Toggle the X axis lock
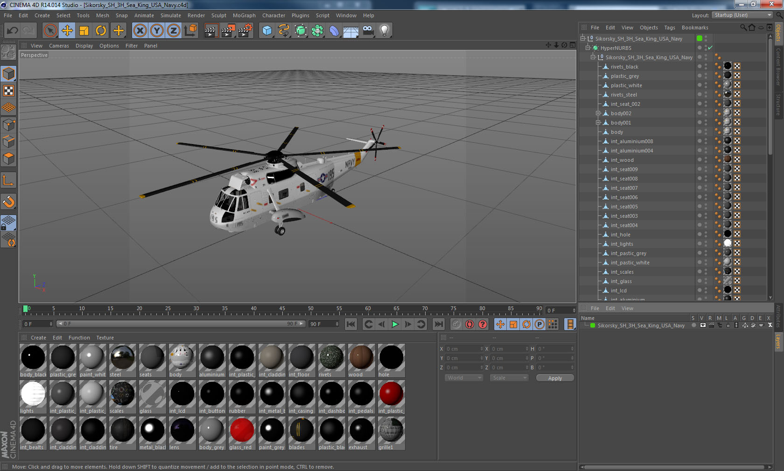 [140, 31]
